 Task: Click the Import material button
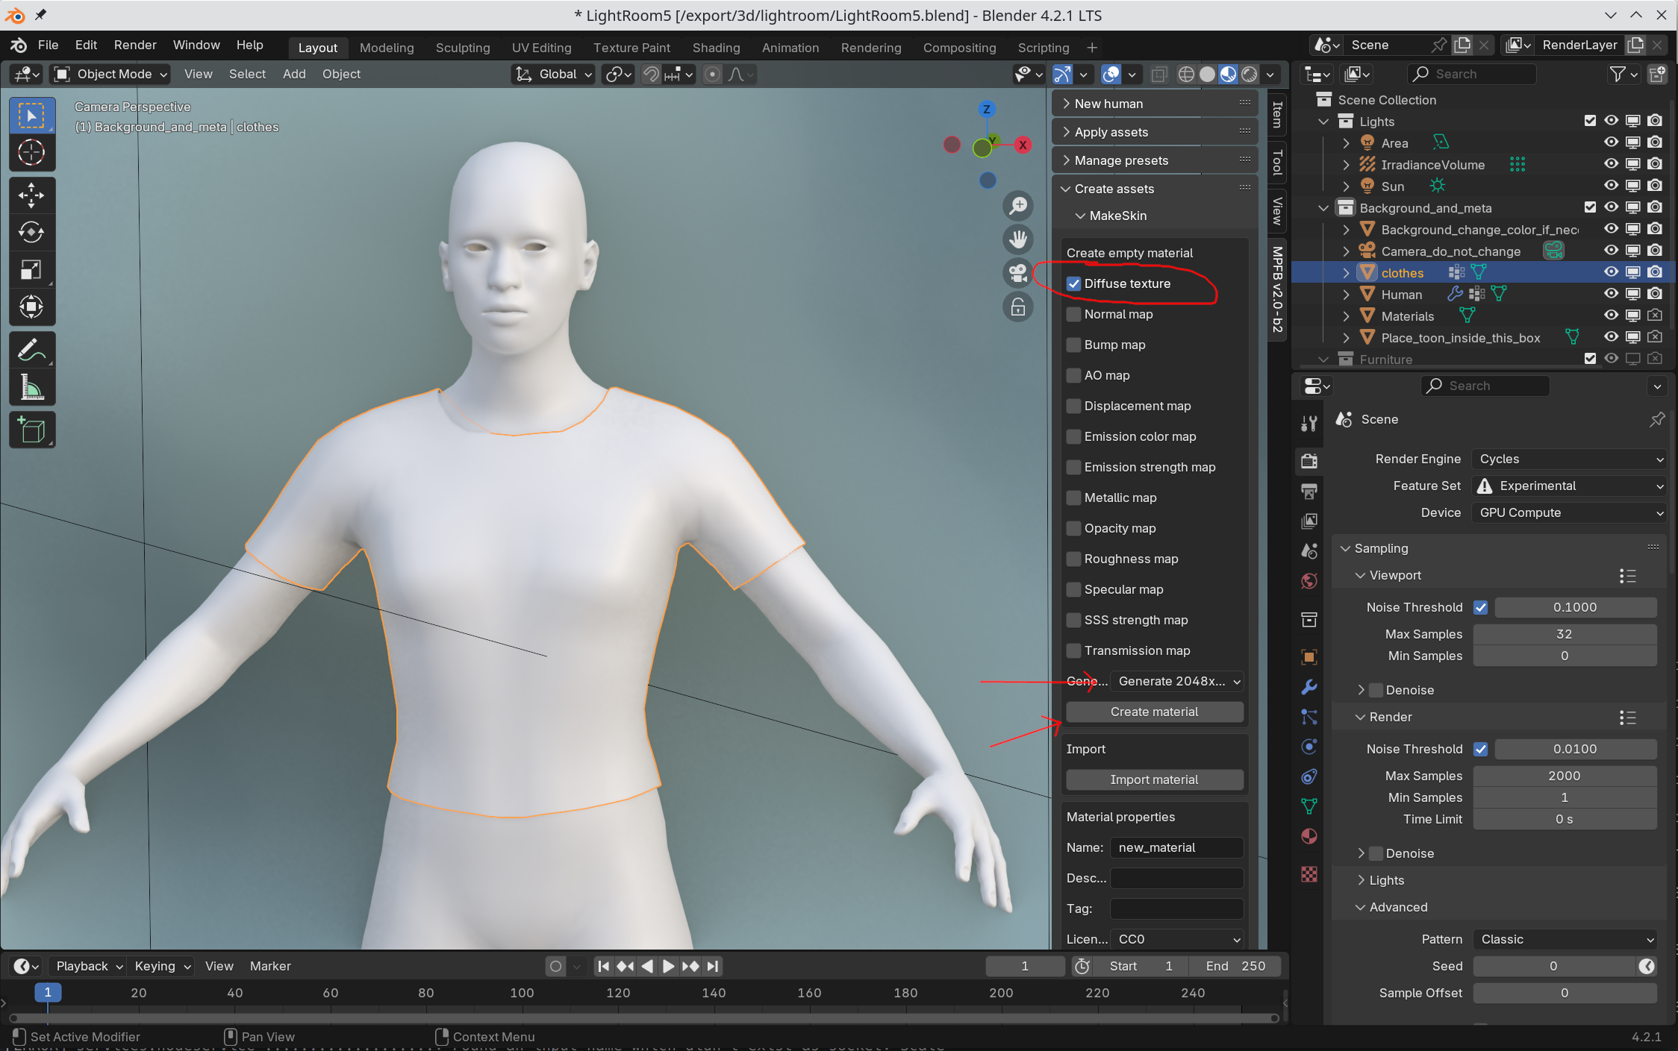tap(1154, 779)
